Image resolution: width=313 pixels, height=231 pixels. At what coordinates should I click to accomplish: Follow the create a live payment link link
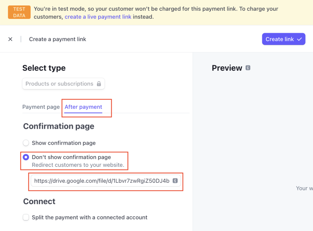coord(98,17)
